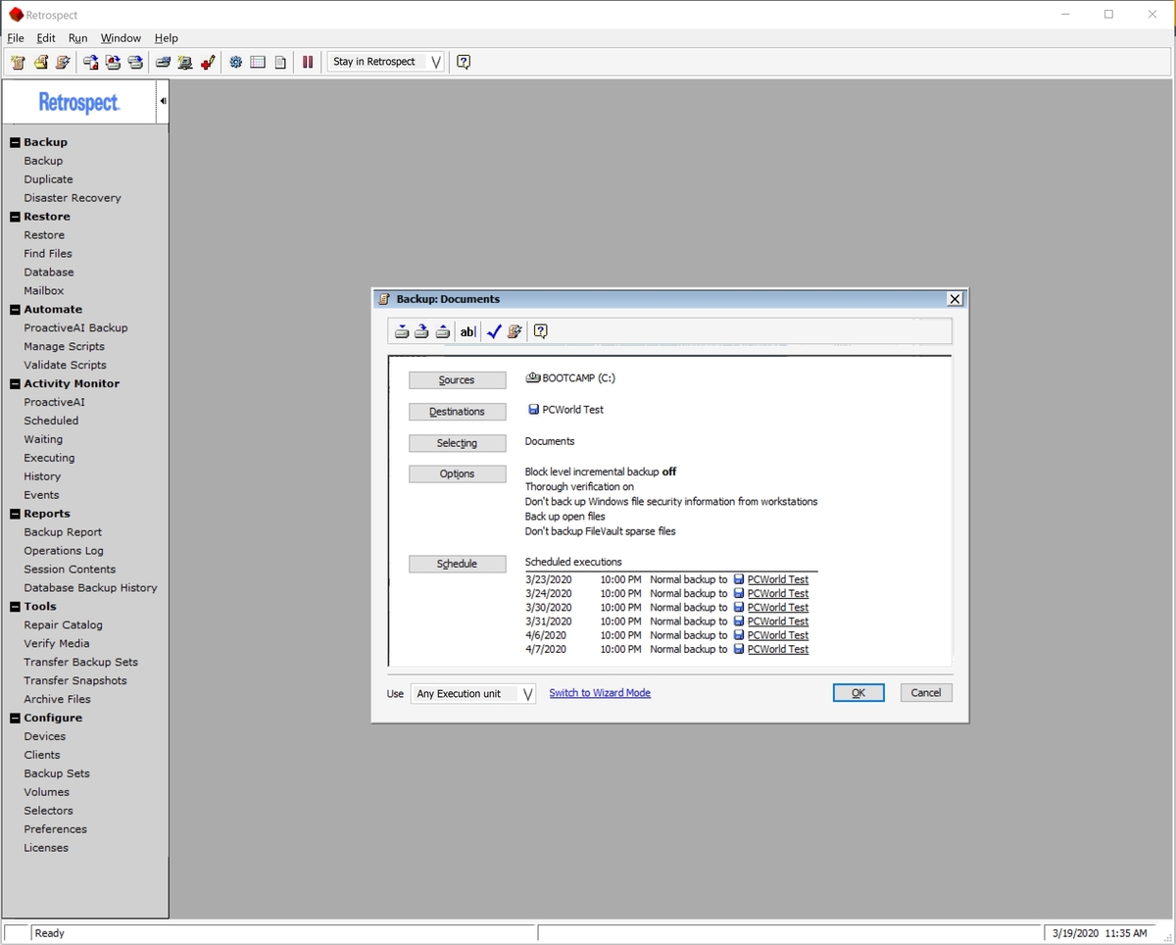Collapse the Reports section using its minus box

[15, 514]
